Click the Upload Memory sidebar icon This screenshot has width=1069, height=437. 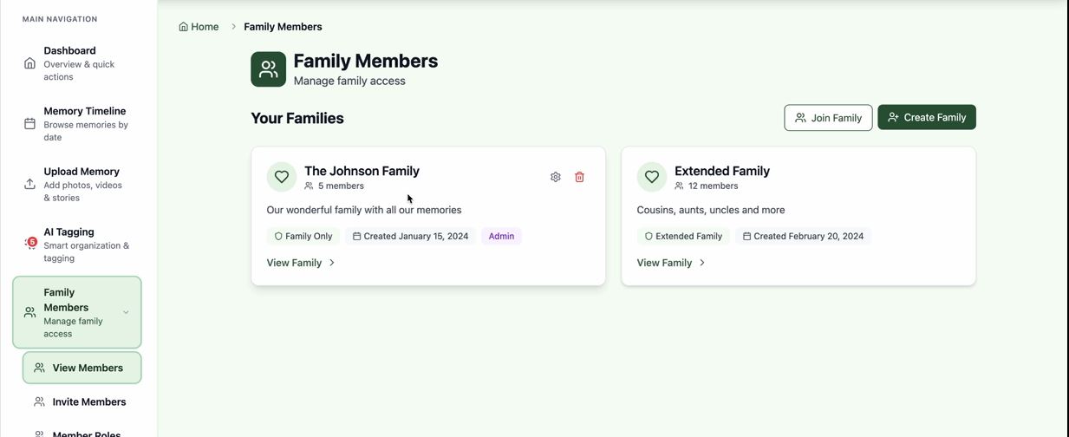[29, 184]
